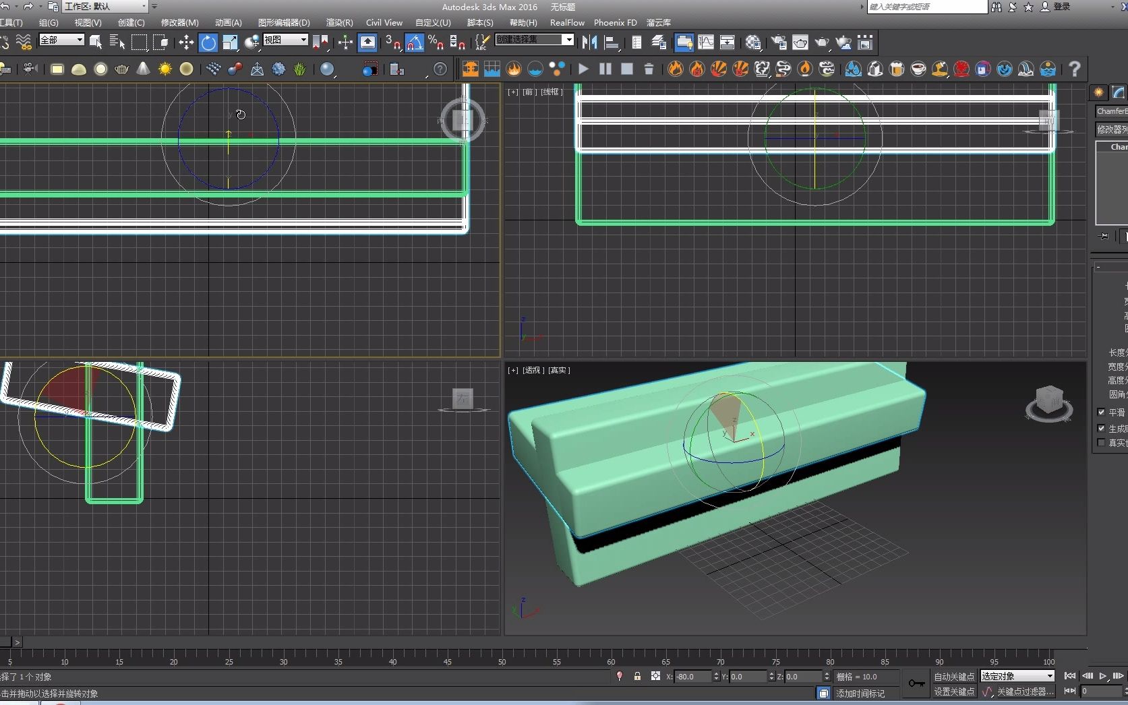Toggle the Angle Snap icon
The image size is (1128, 705).
(x=414, y=43)
